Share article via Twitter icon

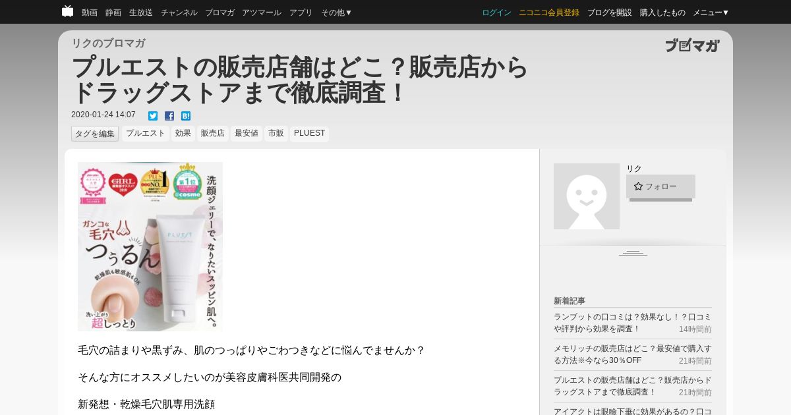click(153, 116)
